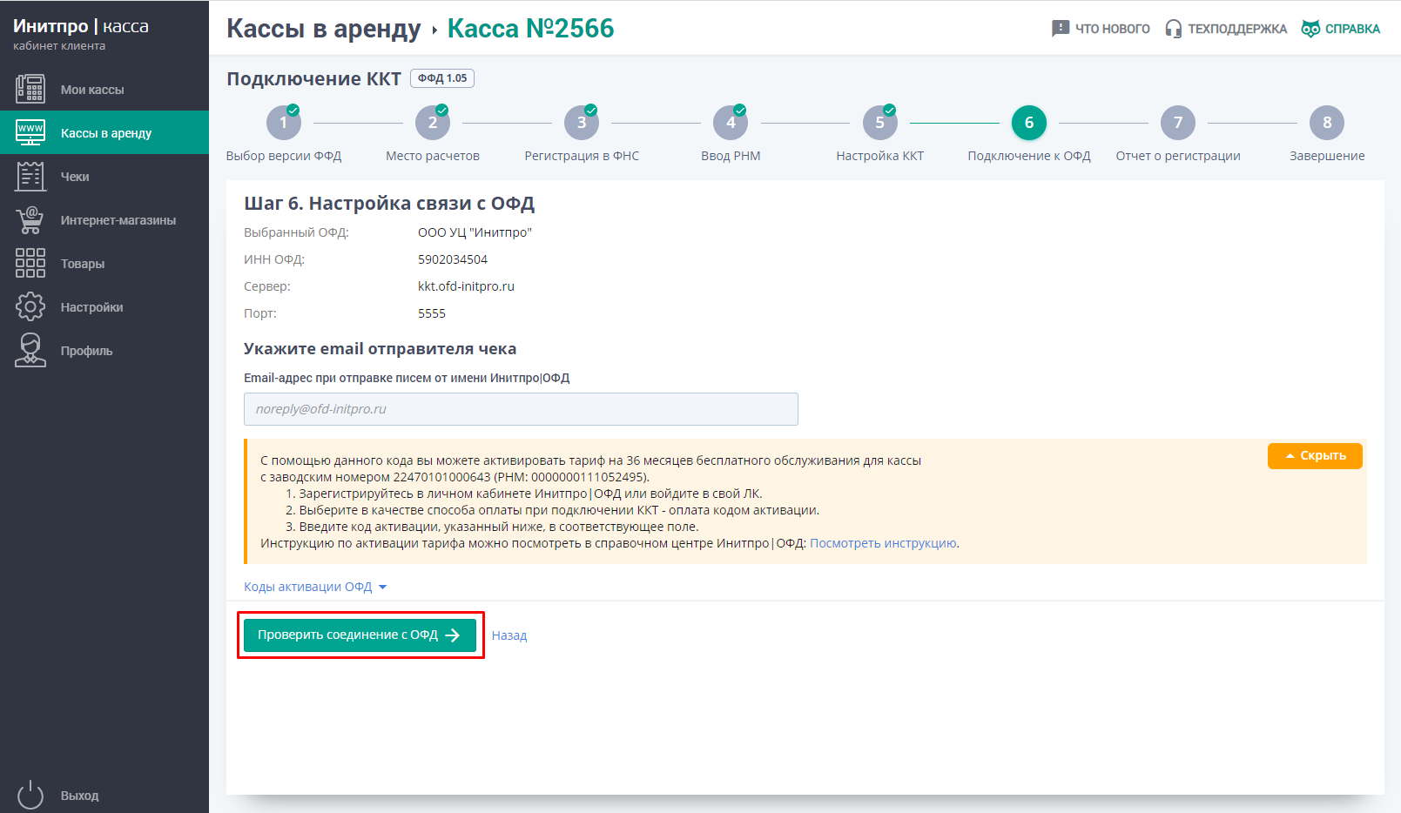The image size is (1401, 813).
Task: Select step 6 circle Подключение к ОФД
Action: (x=1029, y=123)
